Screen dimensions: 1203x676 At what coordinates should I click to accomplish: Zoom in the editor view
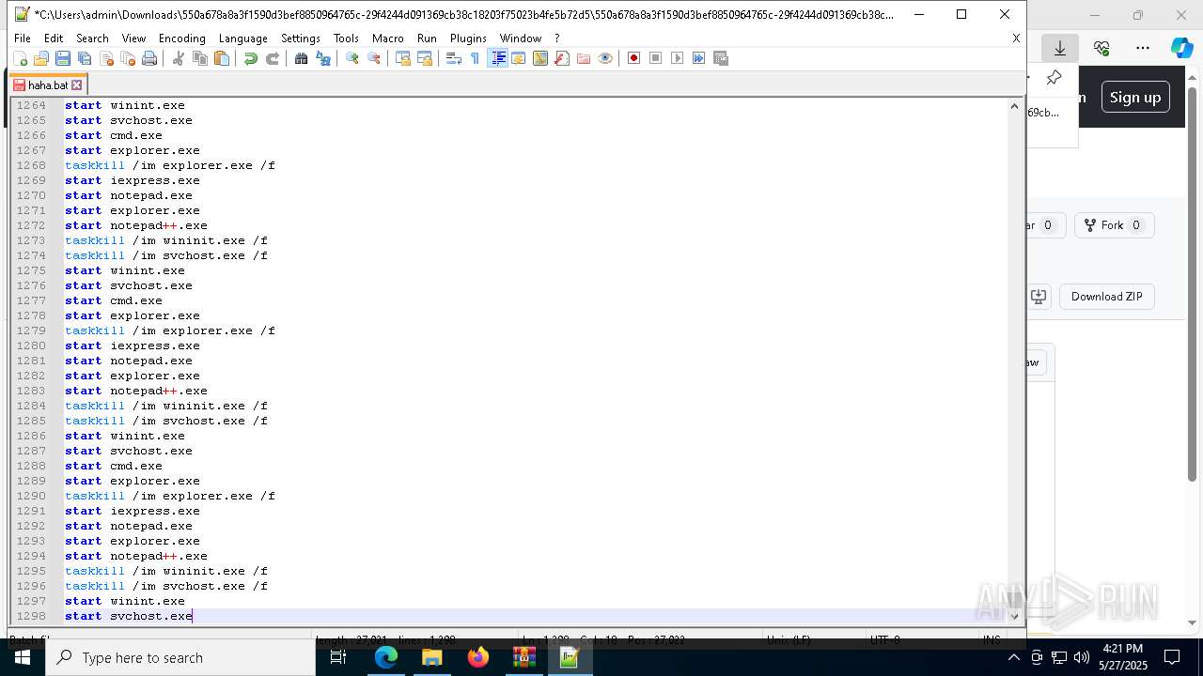[x=352, y=58]
